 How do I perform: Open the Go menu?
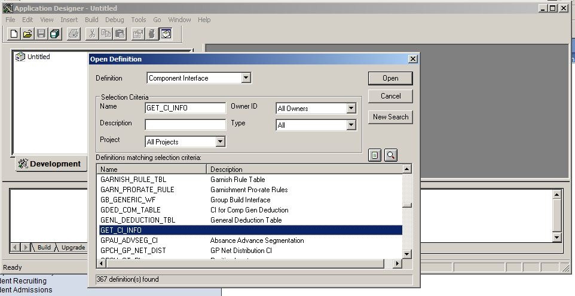[x=157, y=20]
